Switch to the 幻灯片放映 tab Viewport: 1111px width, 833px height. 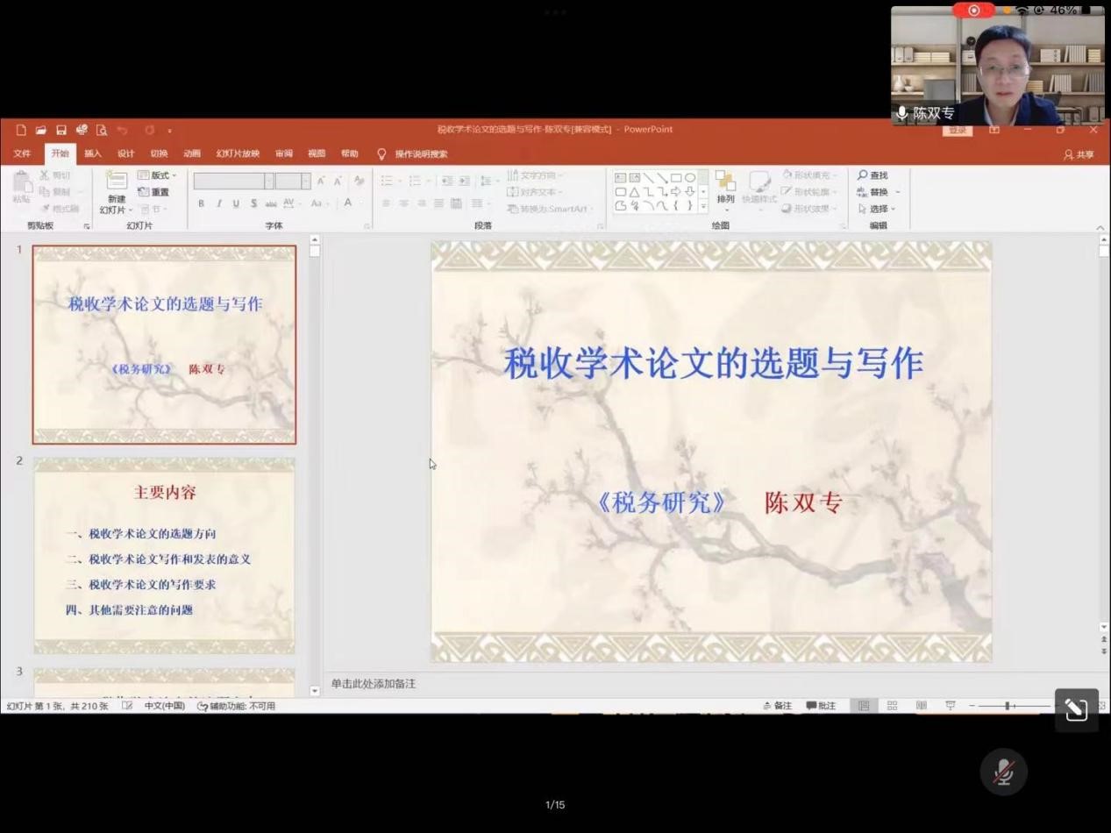coord(238,153)
